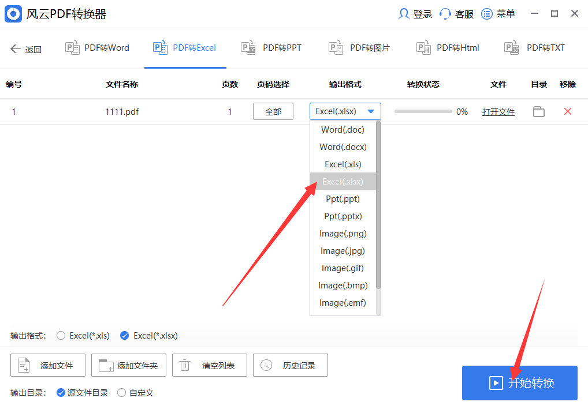Click the conversion progress bar
The height and width of the screenshot is (413, 588).
(x=423, y=111)
